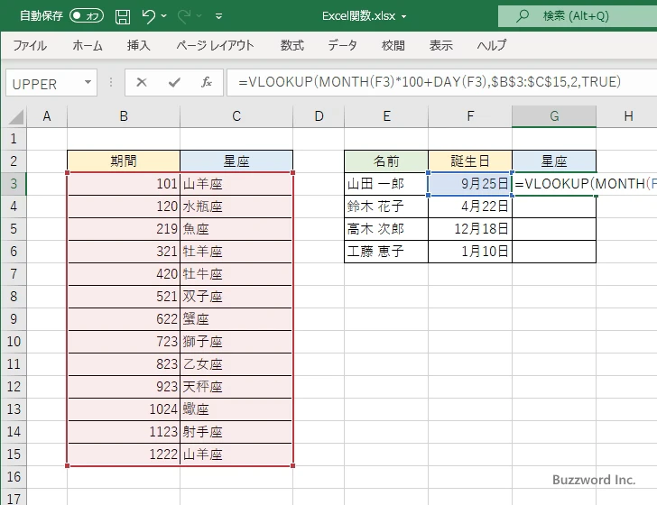Open the 表示 tab
This screenshot has width=657, height=505.
click(440, 45)
